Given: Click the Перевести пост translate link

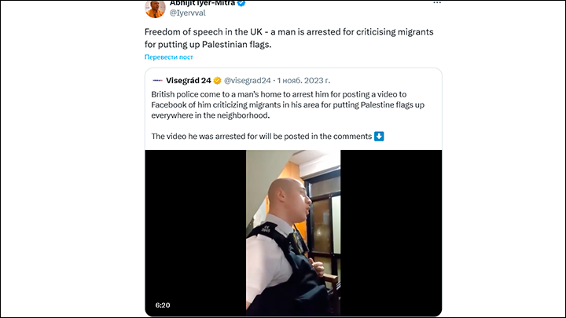Looking at the screenshot, I should click(x=168, y=57).
